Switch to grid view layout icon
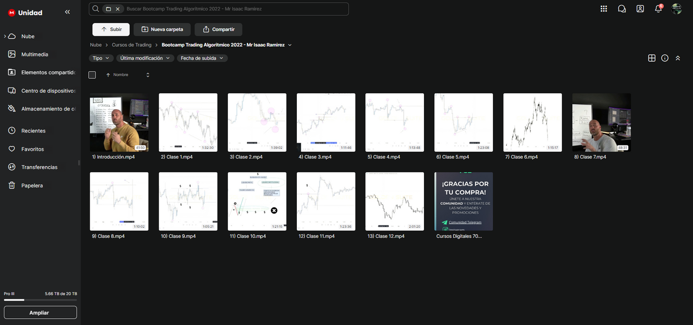This screenshot has height=325, width=693. 652,58
